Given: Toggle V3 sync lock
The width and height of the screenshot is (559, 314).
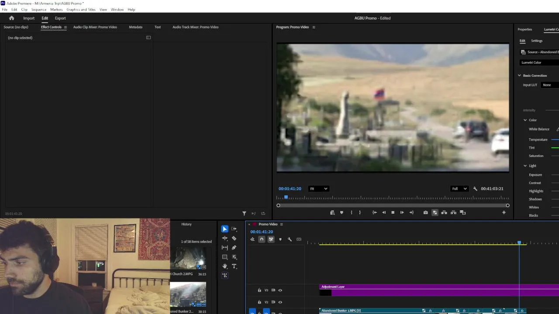Looking at the screenshot, I should click(x=273, y=290).
